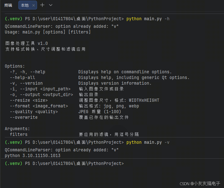Click the '--quality <quality>' option
Viewport: 224px width, 188px height.
click(34, 112)
